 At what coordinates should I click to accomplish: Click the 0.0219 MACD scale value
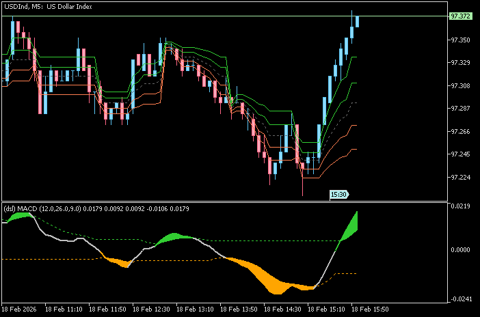(460, 206)
